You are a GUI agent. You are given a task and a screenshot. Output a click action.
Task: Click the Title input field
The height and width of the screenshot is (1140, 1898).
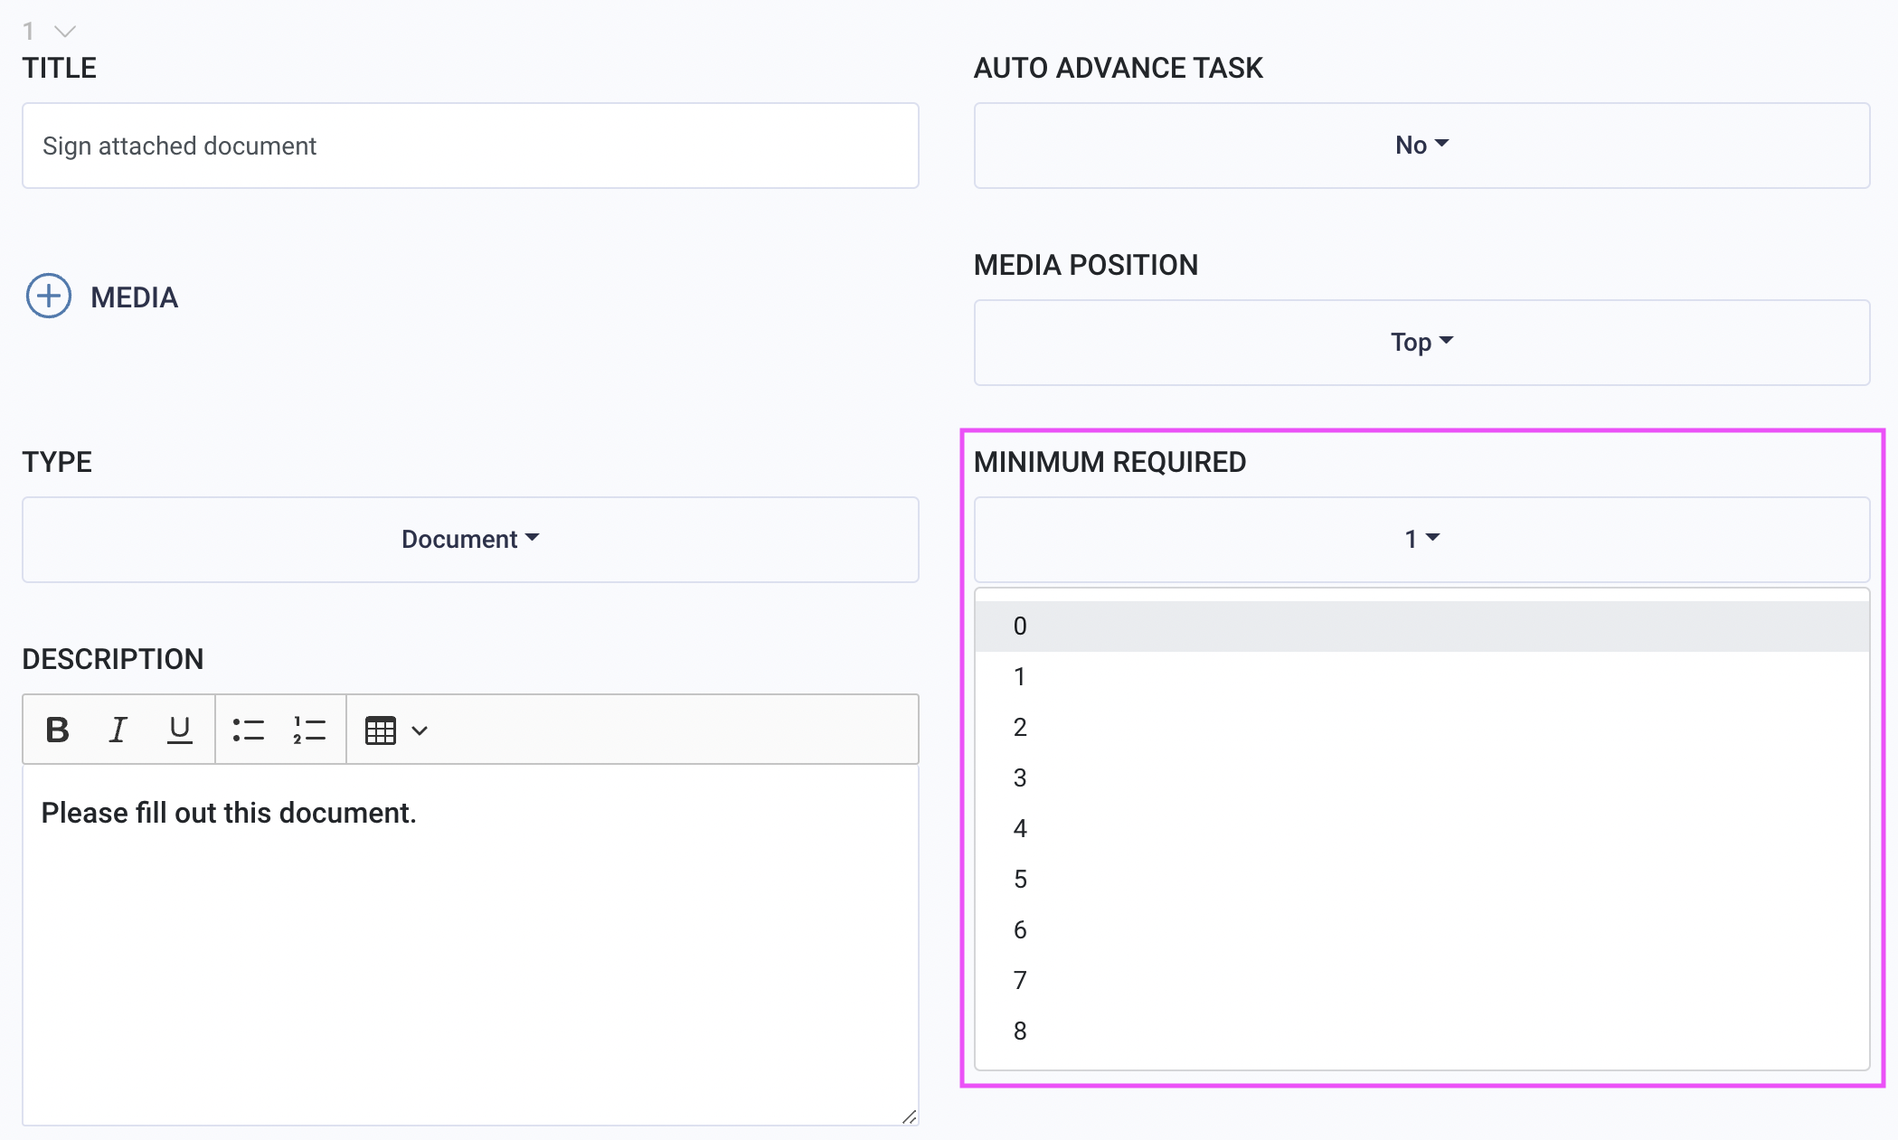(x=470, y=146)
